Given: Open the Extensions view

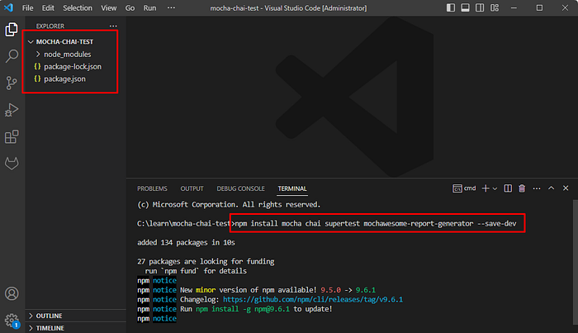Looking at the screenshot, I should (12, 137).
